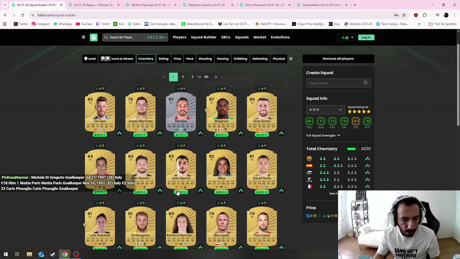The width and height of the screenshot is (460, 259).
Task: Open the WhatsApp bookmark
Action: (x=63, y=24)
